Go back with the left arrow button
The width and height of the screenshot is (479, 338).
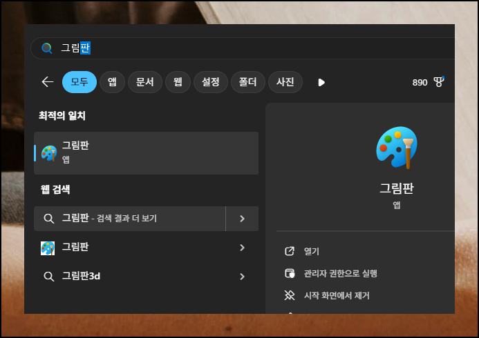pyautogui.click(x=48, y=82)
